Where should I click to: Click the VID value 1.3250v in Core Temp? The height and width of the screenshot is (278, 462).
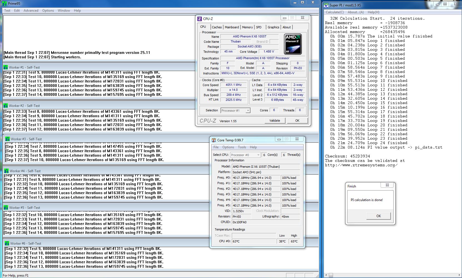click(x=241, y=211)
